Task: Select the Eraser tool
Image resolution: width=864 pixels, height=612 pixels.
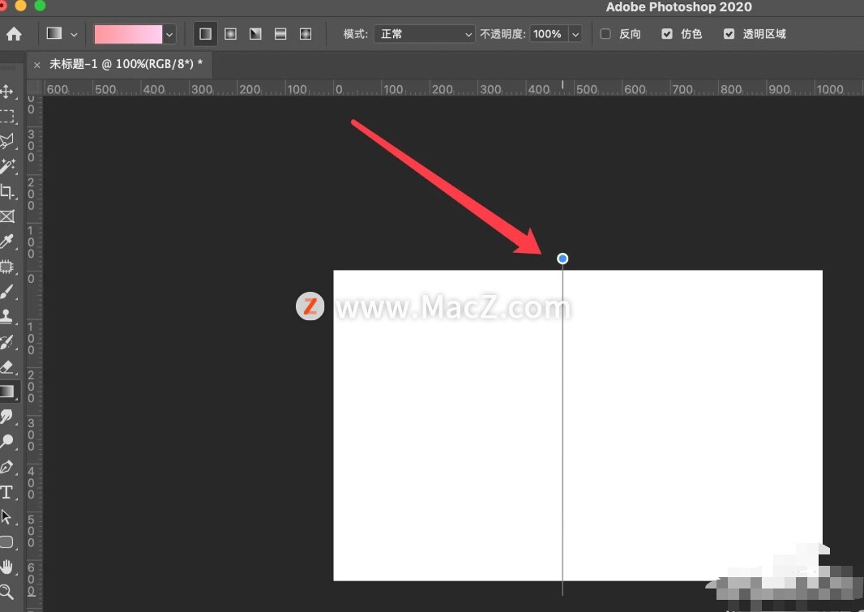Action: 7,366
